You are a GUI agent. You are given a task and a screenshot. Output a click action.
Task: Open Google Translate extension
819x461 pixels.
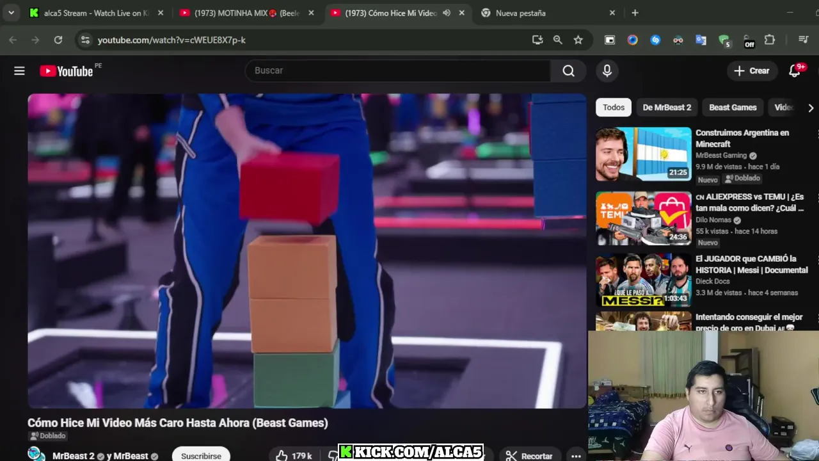(701, 40)
